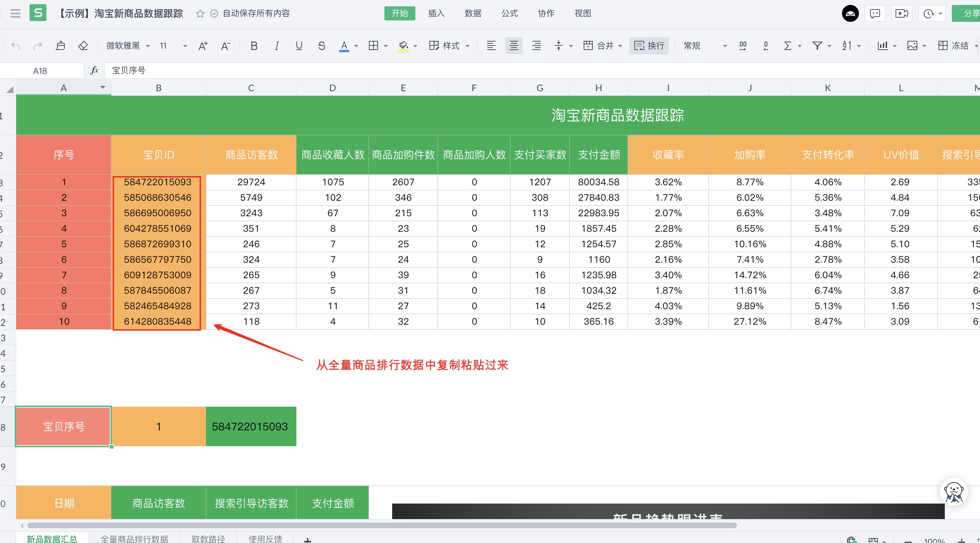
Task: Start the video presentation icon
Action: [x=902, y=14]
